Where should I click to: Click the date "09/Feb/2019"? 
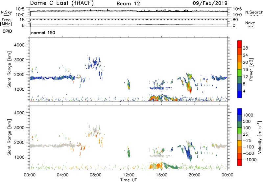[210, 3]
